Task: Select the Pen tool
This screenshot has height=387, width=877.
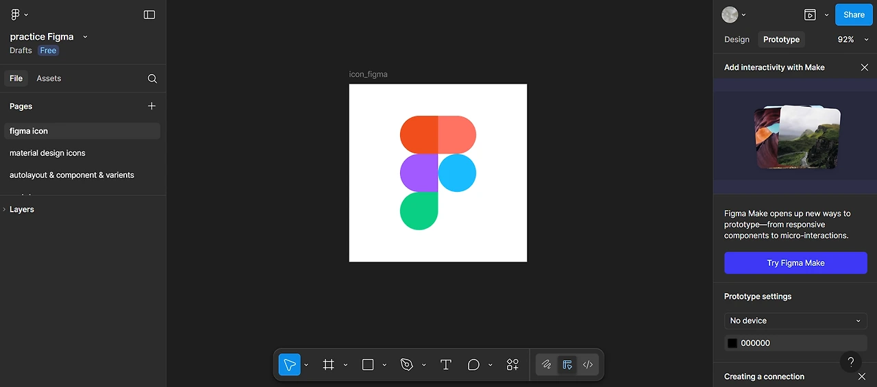Action: click(407, 364)
